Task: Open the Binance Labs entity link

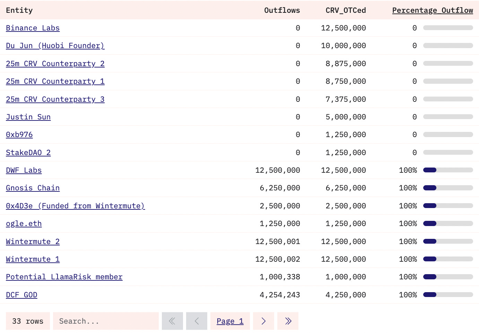Action: point(33,28)
